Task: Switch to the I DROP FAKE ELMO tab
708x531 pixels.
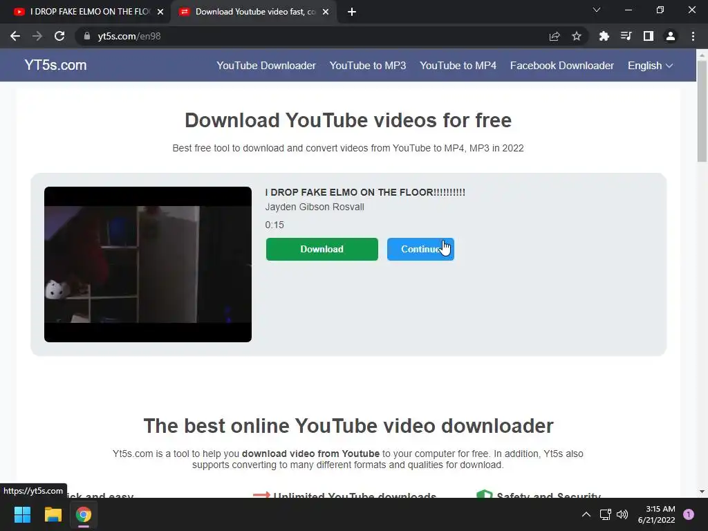Action: (86, 12)
